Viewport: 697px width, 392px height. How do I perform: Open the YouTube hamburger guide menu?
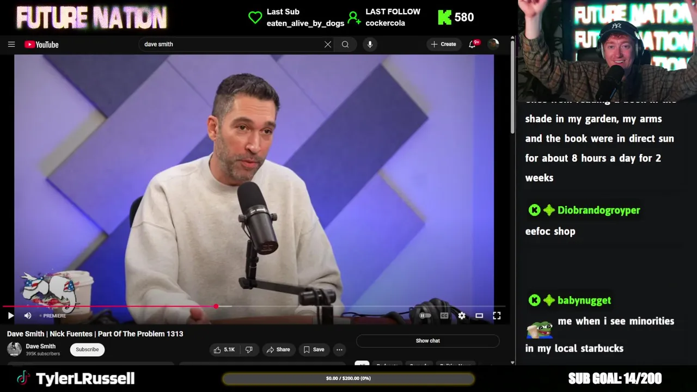click(11, 44)
